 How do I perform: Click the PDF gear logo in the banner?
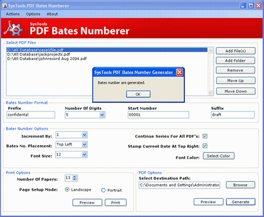click(x=14, y=29)
